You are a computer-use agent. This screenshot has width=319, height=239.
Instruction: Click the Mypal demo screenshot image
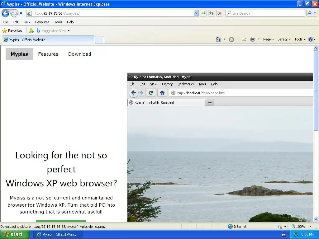(x=220, y=147)
